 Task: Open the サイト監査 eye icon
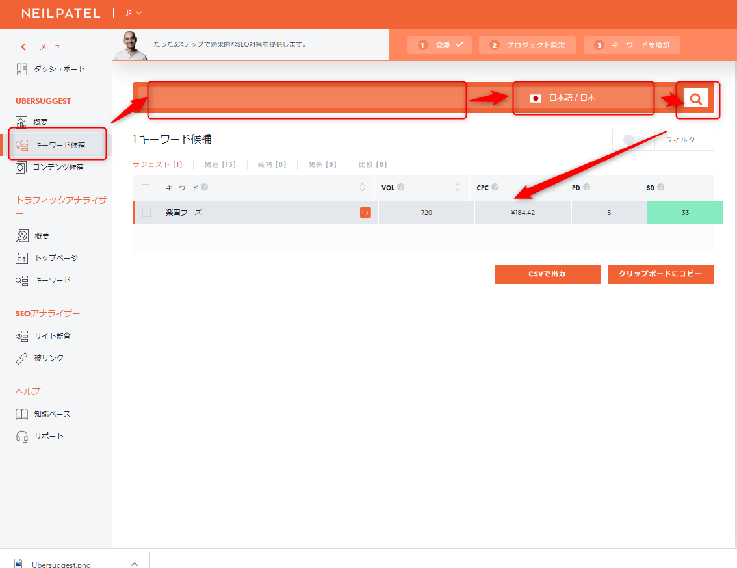21,336
